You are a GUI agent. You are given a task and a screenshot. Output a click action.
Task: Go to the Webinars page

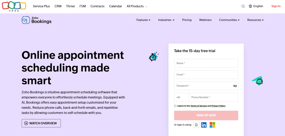click(205, 20)
